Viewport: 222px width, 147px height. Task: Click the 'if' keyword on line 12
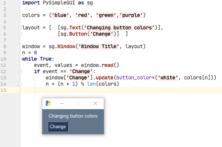tap(37, 71)
